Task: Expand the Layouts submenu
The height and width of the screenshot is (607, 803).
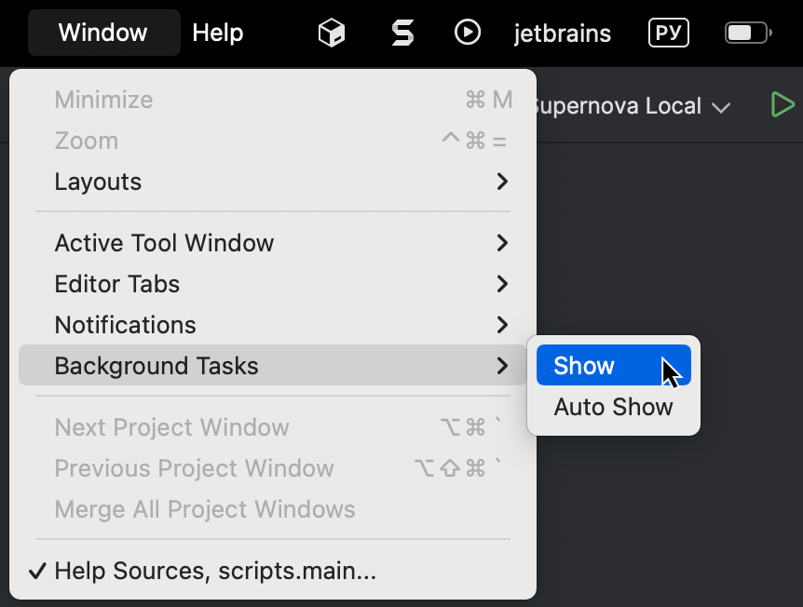Action: 98,182
